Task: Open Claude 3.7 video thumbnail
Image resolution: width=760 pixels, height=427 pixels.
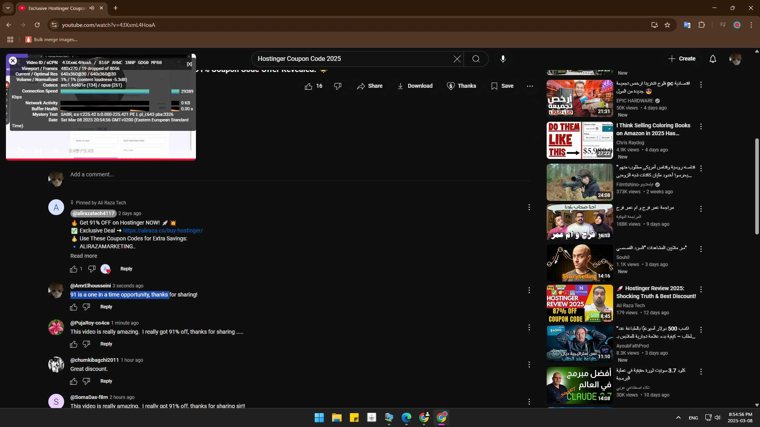Action: click(x=579, y=385)
